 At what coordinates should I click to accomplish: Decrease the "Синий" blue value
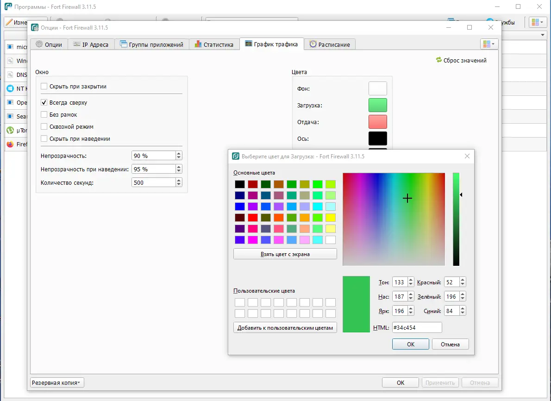tap(463, 313)
